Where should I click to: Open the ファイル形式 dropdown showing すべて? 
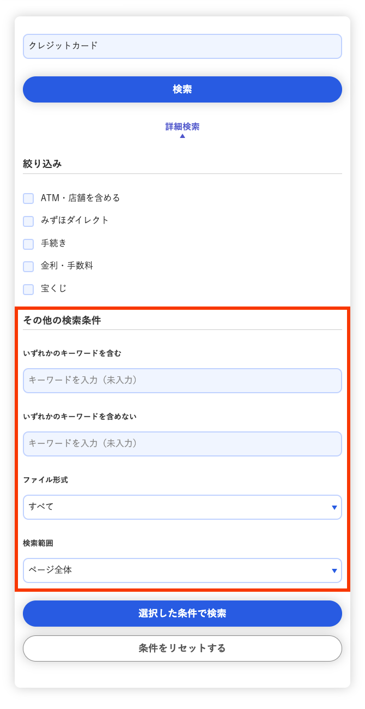tap(182, 507)
